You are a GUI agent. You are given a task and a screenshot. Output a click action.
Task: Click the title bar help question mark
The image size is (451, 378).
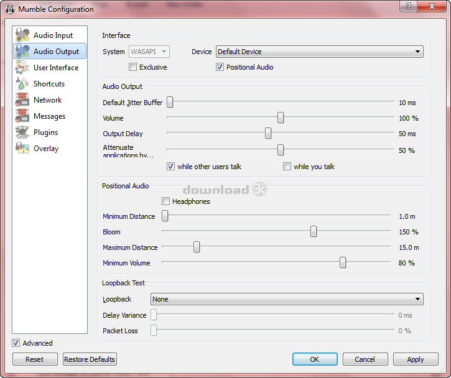point(408,6)
